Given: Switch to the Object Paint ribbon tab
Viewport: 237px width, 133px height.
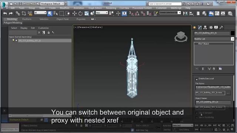Looking at the screenshot, I should click(x=63, y=19).
